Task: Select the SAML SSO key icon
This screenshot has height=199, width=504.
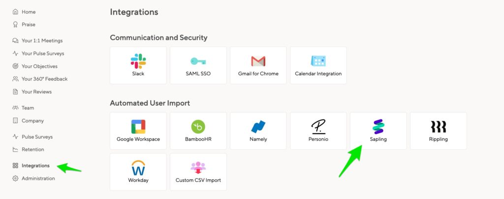Action: point(198,61)
